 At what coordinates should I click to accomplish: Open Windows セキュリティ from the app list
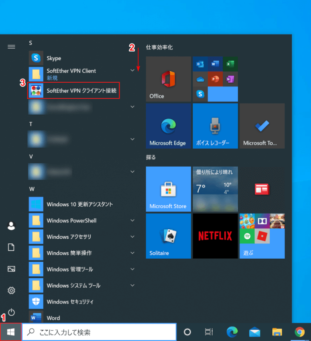(70, 302)
